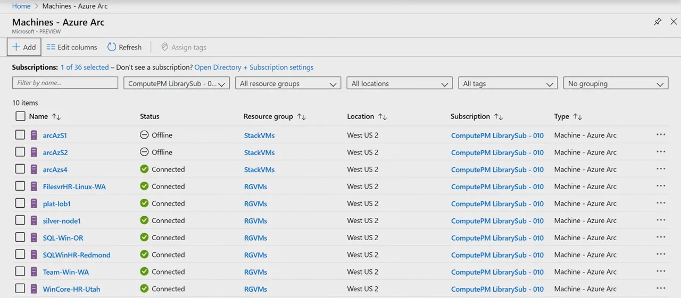Expand the No grouping dropdown
The image size is (681, 298).
coord(616,83)
